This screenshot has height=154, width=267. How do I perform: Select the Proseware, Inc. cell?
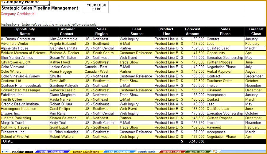[25, 132]
